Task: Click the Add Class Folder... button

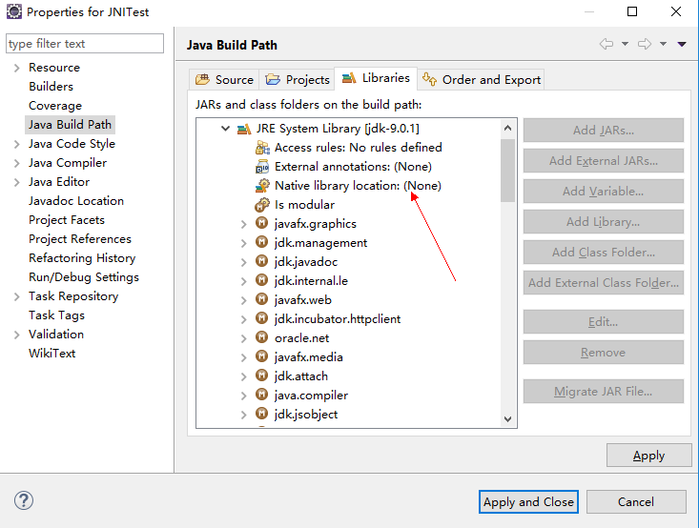Action: (603, 253)
